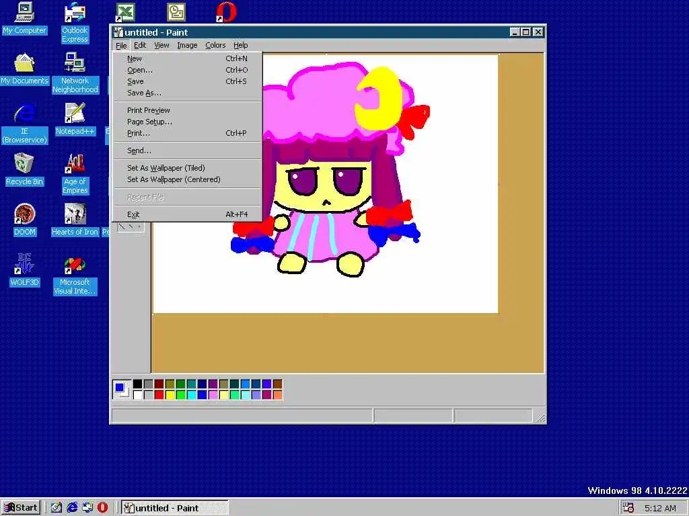Select the DOOM desktop shortcut
689x516 pixels.
25,220
